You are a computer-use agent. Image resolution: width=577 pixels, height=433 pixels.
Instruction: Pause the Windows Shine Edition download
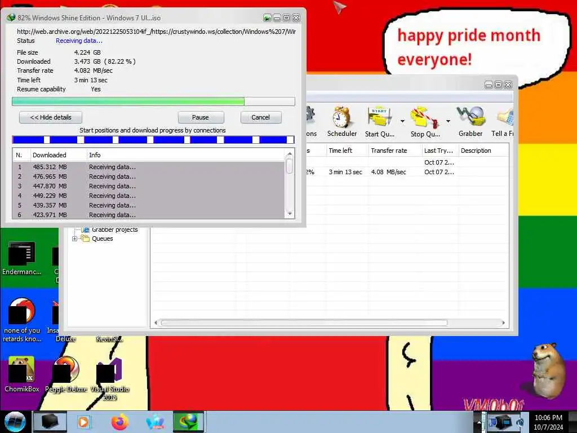point(201,117)
